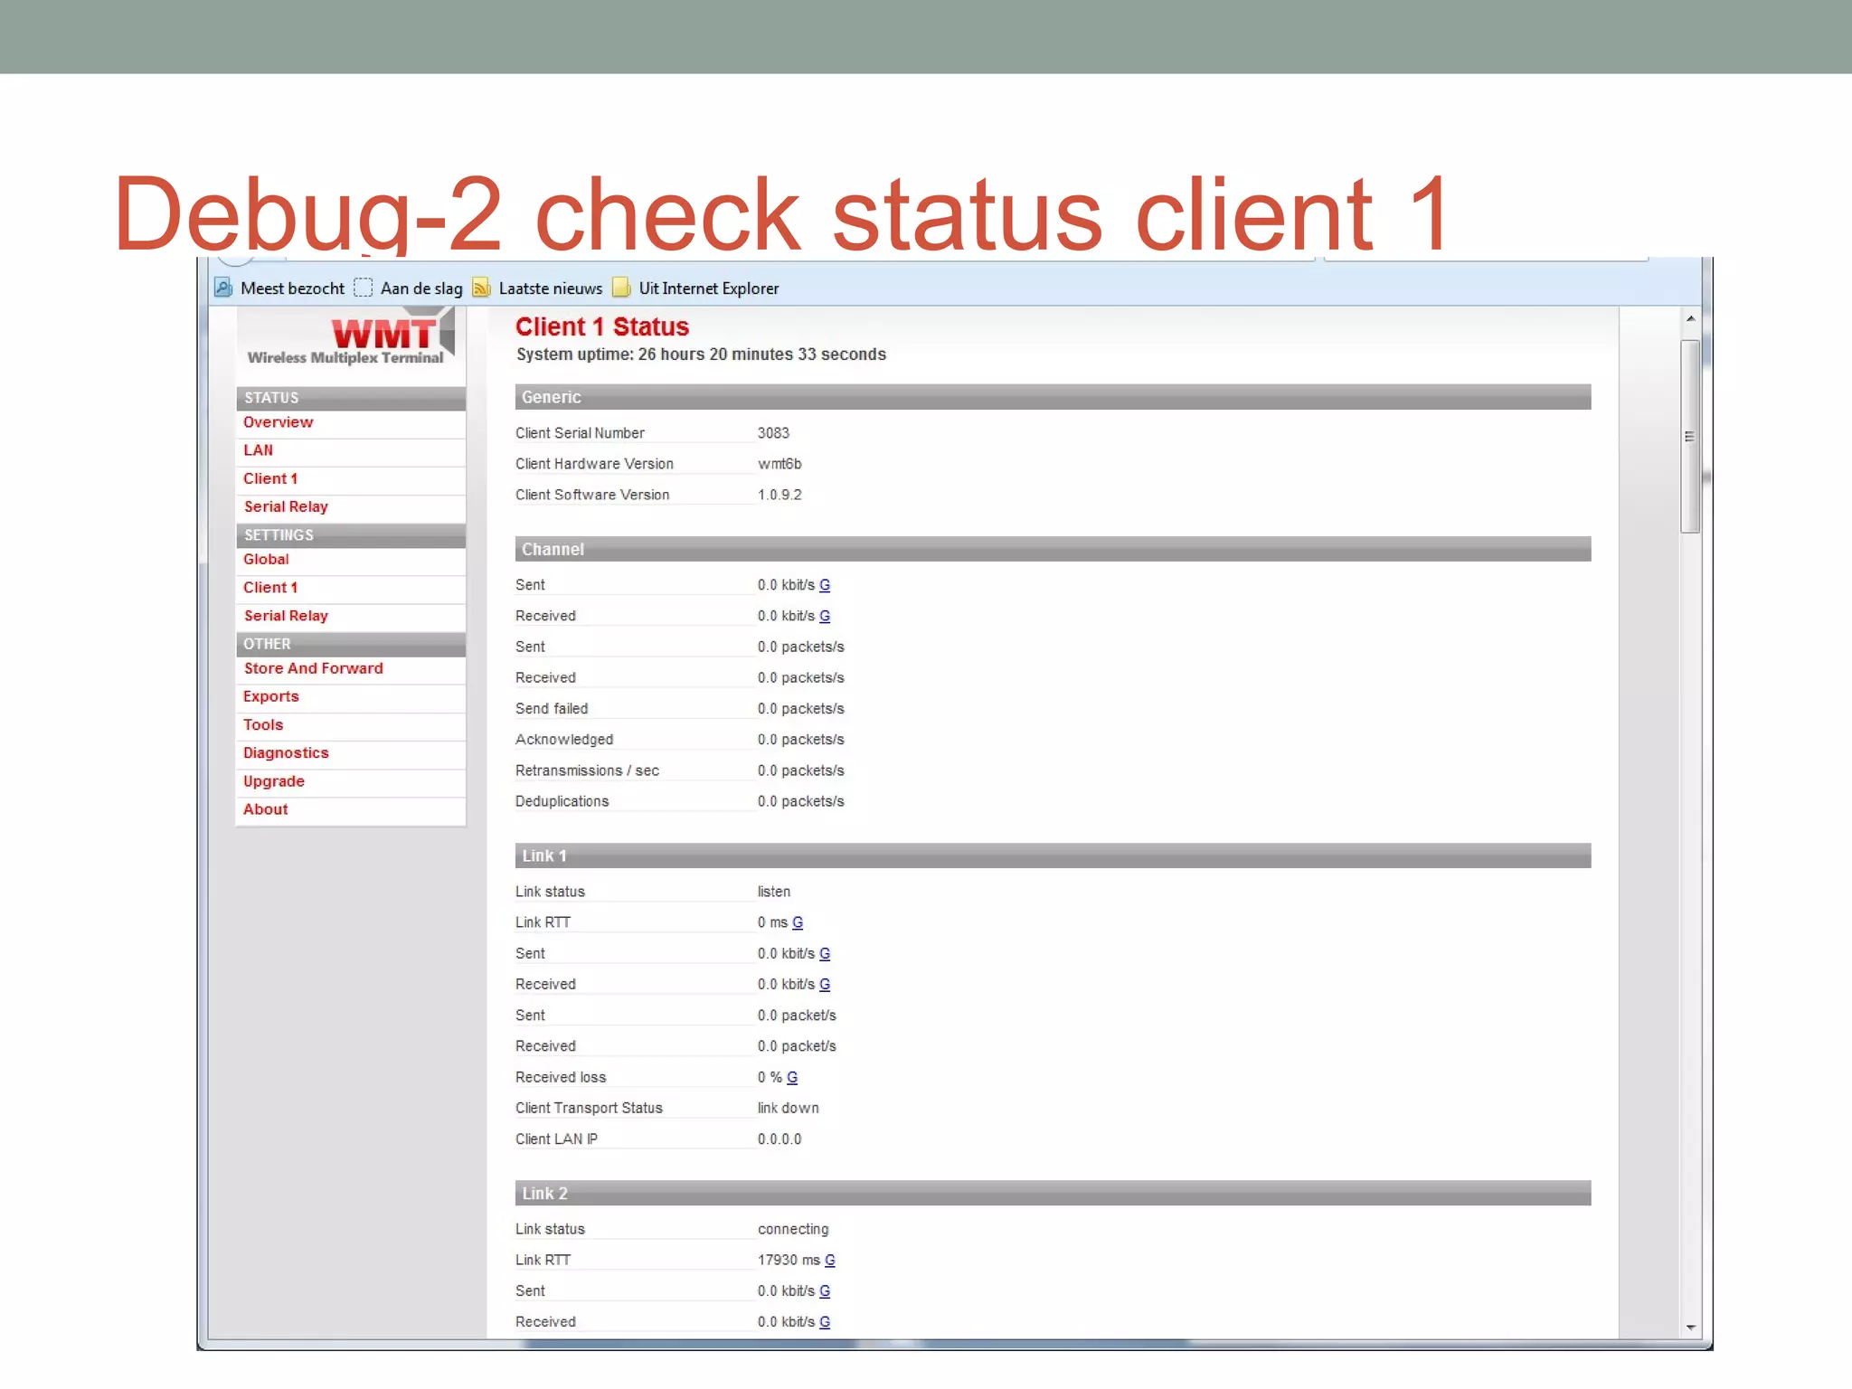Open the graph link for Link 2 RTT 17930 ms
Viewport: 1852px width, 1389px height.
(x=830, y=1260)
